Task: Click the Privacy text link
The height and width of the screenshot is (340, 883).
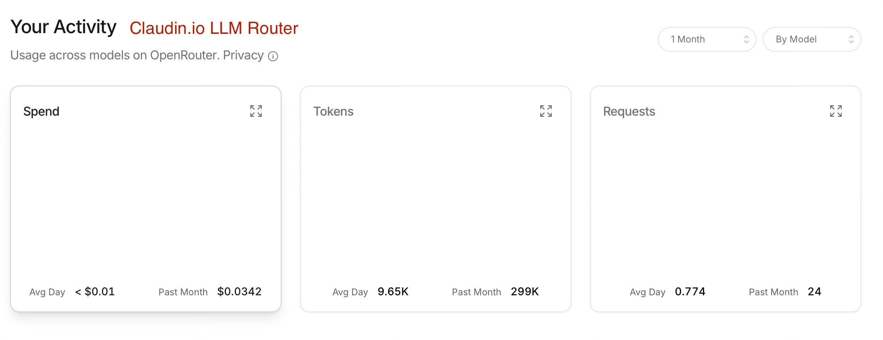Action: pos(243,56)
